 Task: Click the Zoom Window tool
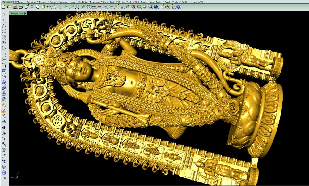pos(71,7)
